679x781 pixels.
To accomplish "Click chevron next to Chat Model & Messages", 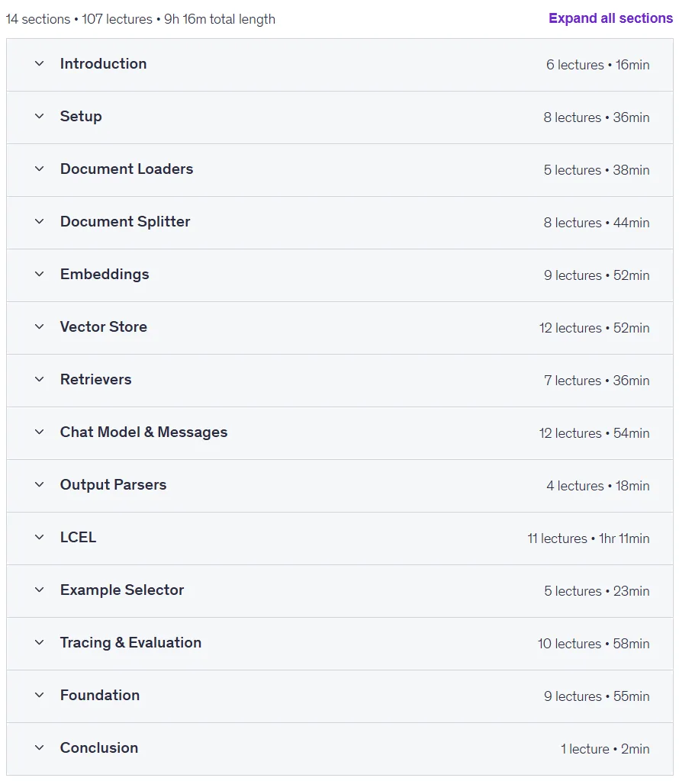I will tap(40, 432).
